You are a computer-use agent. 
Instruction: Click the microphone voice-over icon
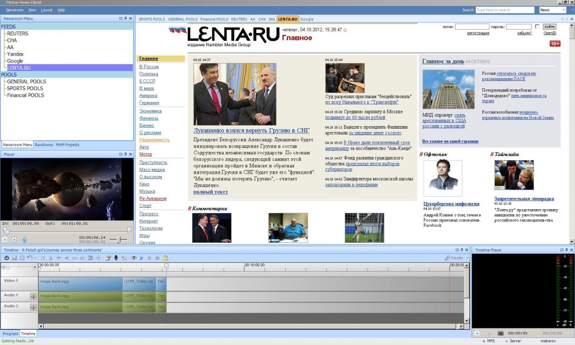pyautogui.click(x=116, y=258)
